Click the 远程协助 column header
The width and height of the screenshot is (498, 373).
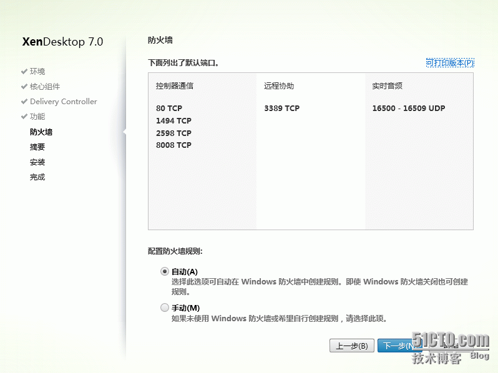(x=279, y=85)
